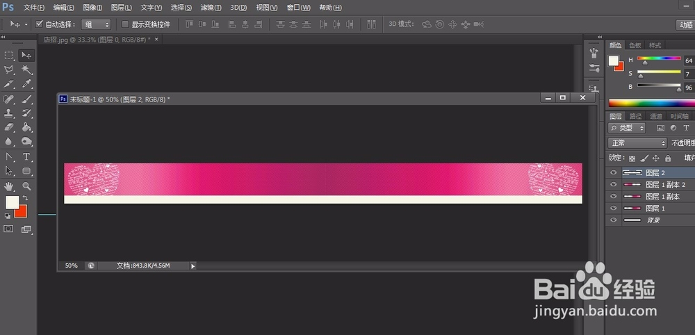This screenshot has width=695, height=335.
Task: Select the Sponge tool
Action: (x=26, y=141)
